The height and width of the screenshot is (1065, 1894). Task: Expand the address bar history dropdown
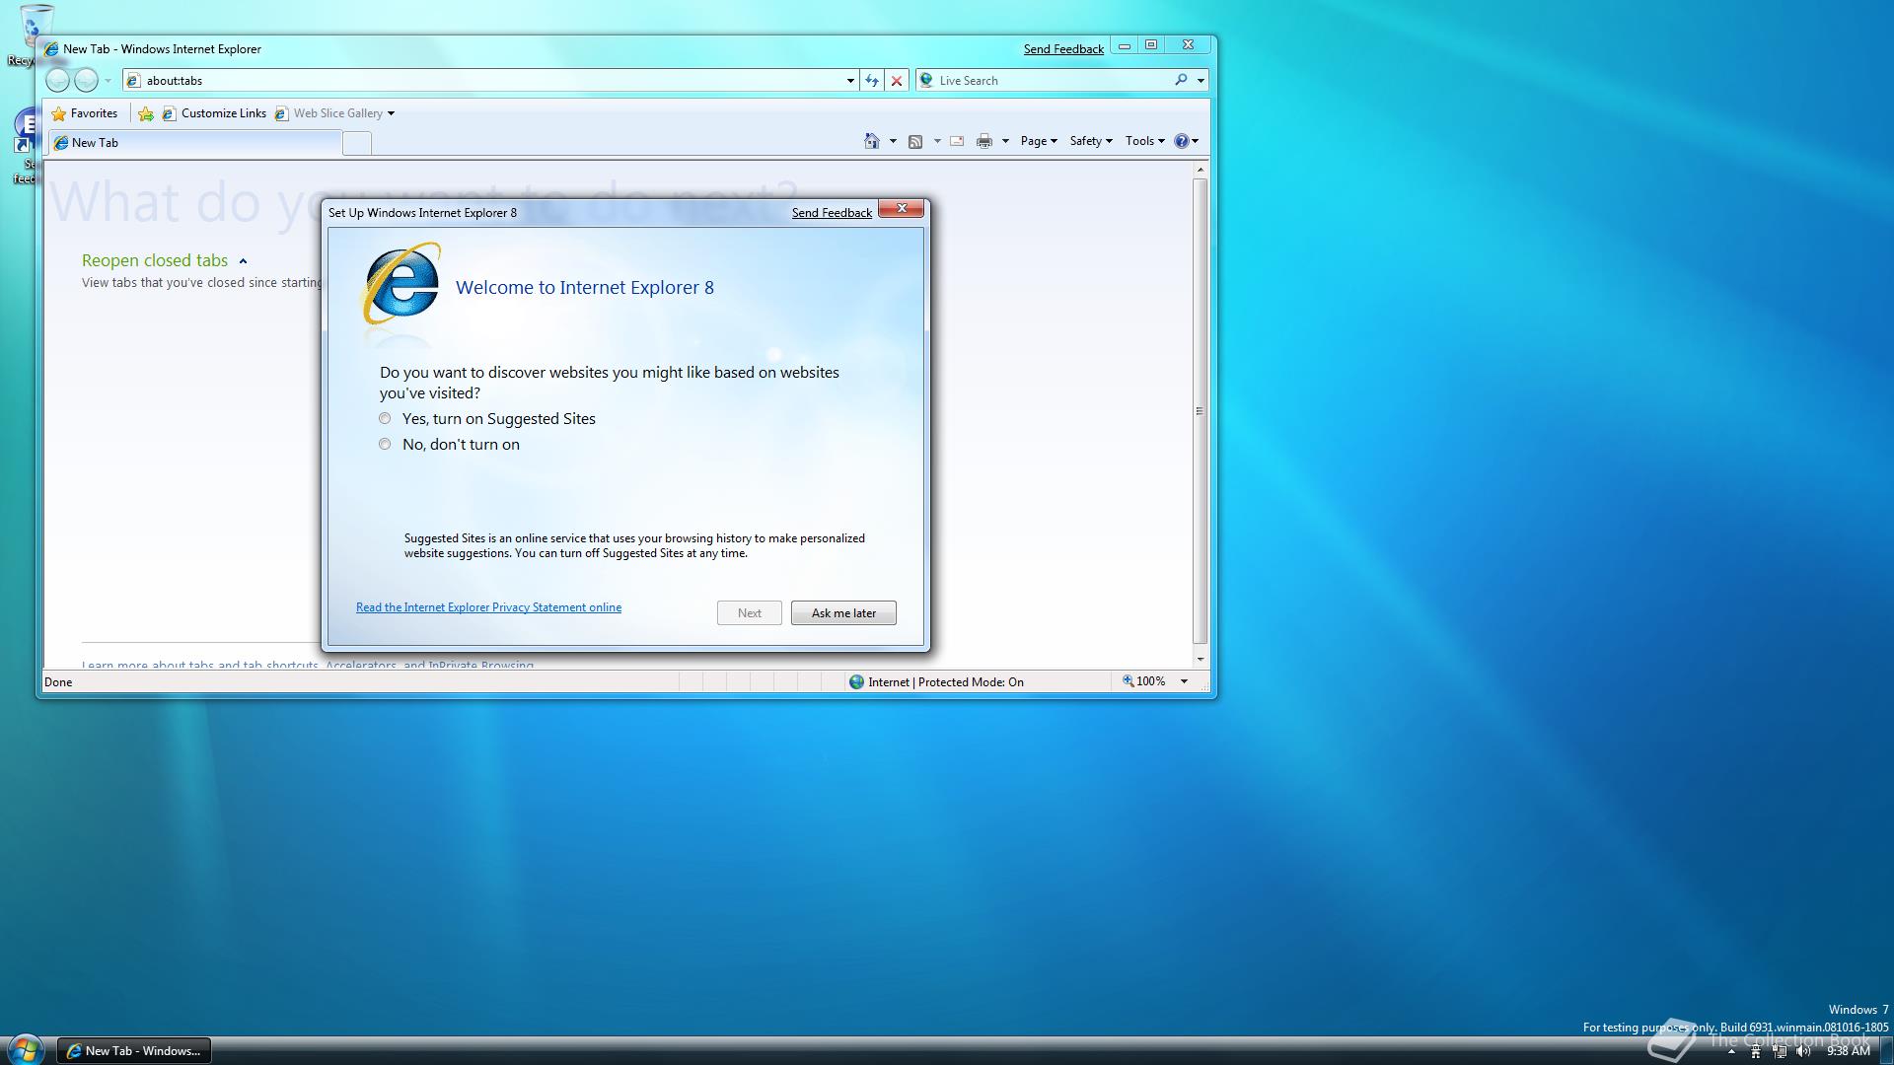(850, 81)
